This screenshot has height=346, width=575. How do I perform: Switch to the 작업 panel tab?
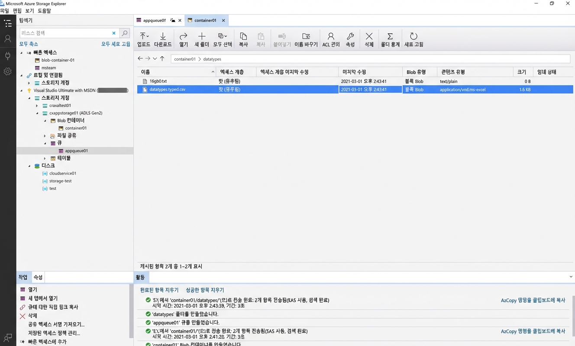23,277
